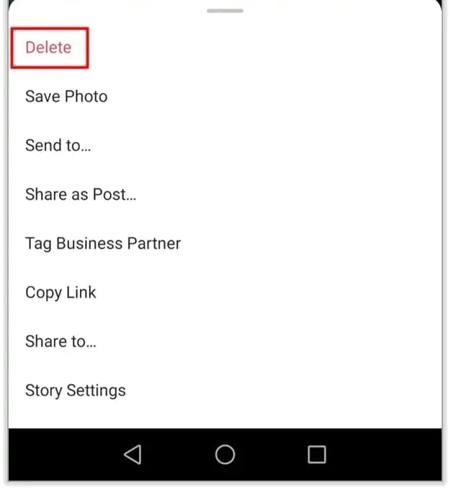Image resolution: width=451 pixels, height=490 pixels.
Task: Return home using navigation bar circle
Action: (x=225, y=455)
